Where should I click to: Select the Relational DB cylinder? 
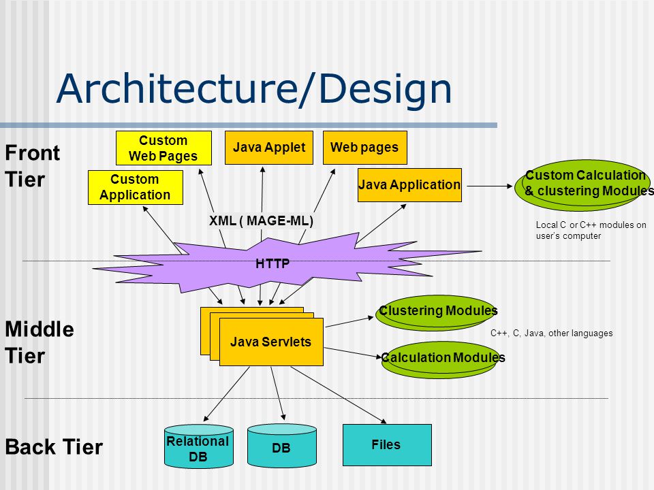pos(198,446)
